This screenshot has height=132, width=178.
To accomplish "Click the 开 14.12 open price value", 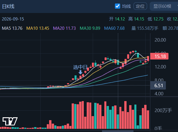I will (x=117, y=19).
